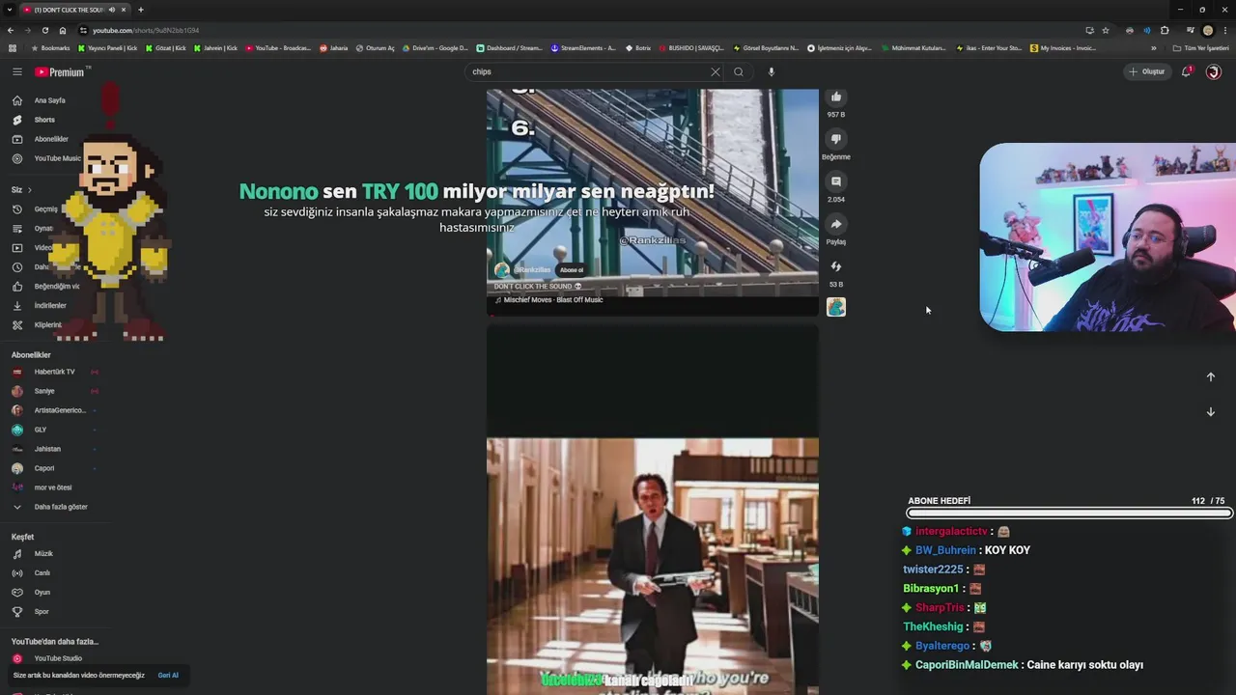Expand the Siz section chevron
This screenshot has width=1236, height=695.
click(x=29, y=190)
